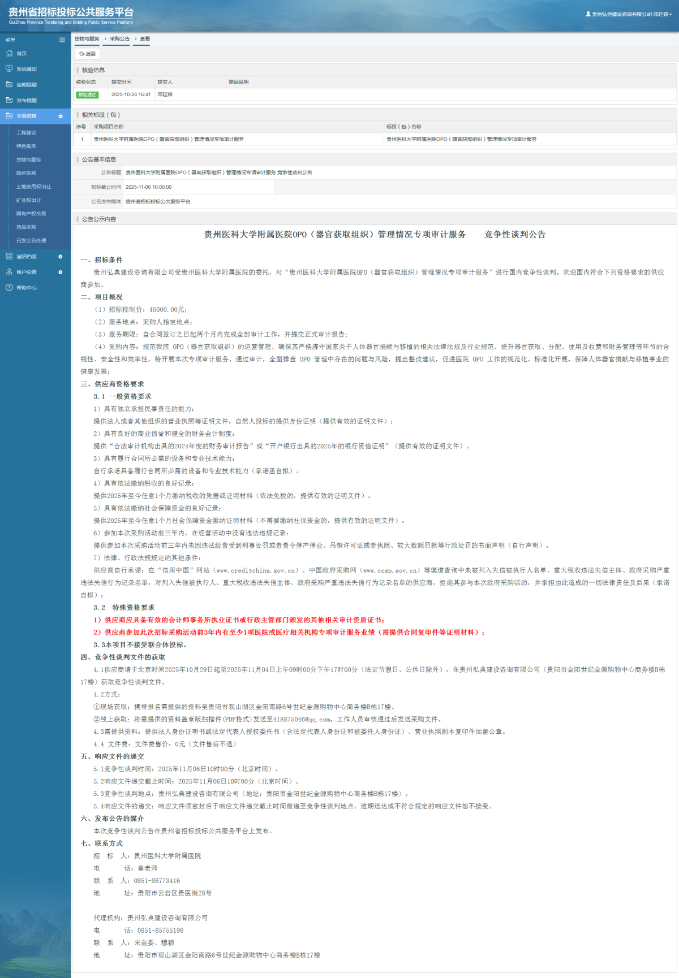Click the 相关标段（包） section header
Viewport: 679px width, 978px height.
click(x=101, y=115)
